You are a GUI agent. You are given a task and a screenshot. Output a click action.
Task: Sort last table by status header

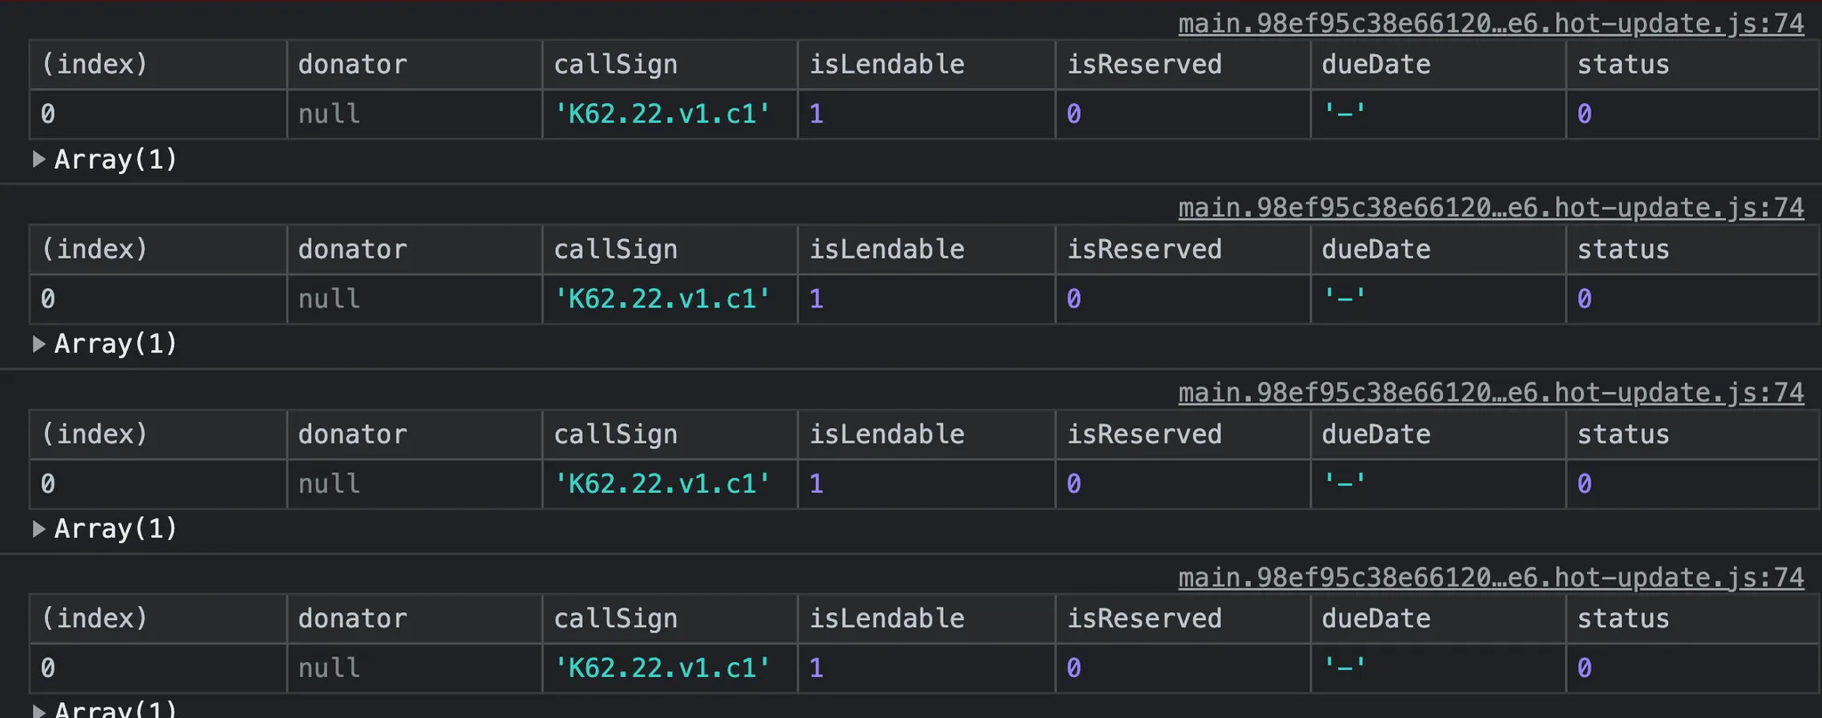pyautogui.click(x=1623, y=618)
